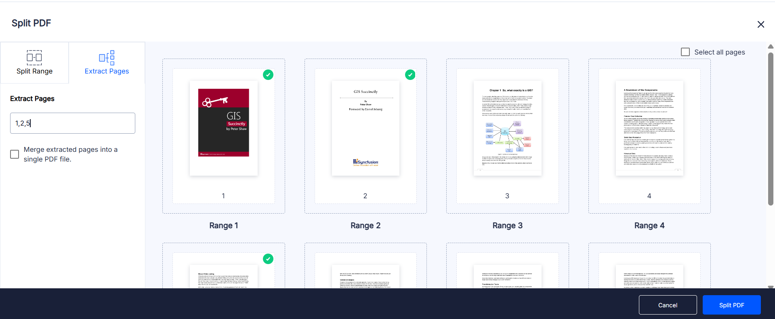Click the Range 1 label

(224, 225)
